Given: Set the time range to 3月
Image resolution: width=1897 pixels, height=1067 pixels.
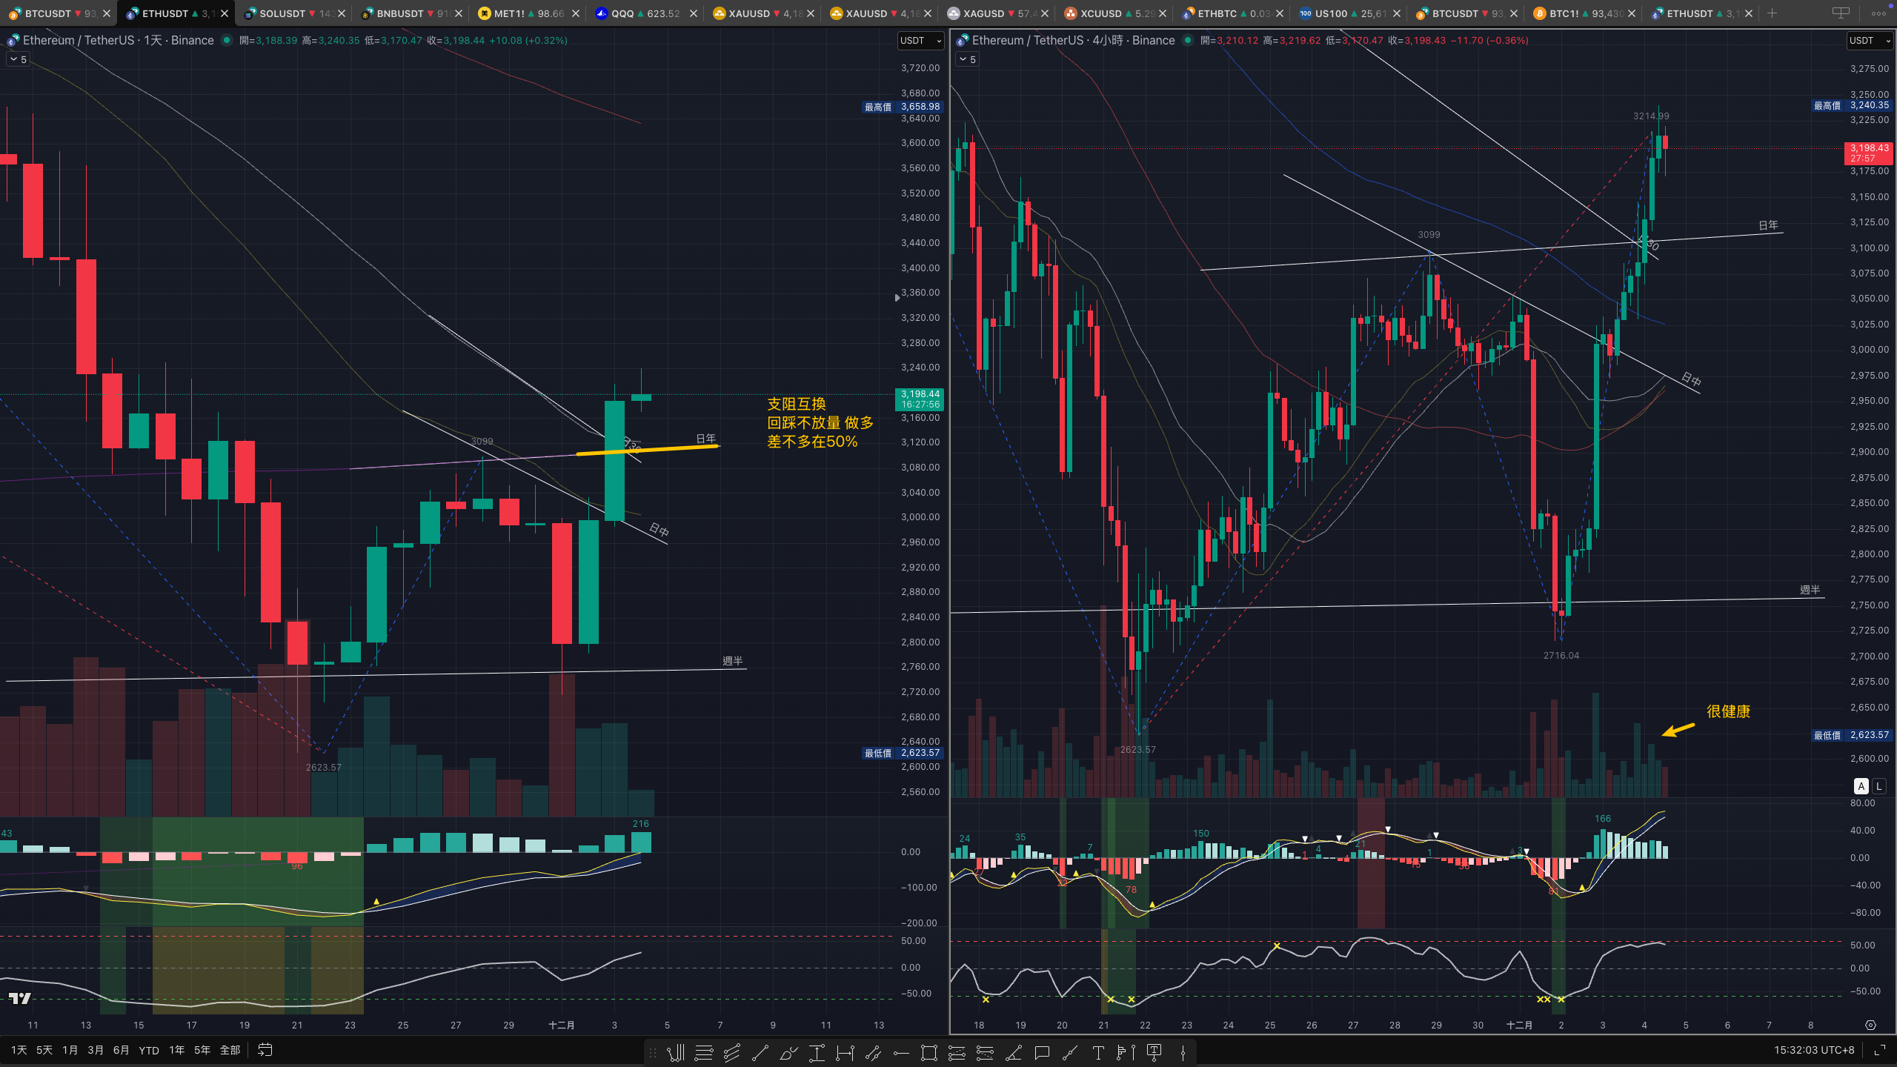Looking at the screenshot, I should click(x=96, y=1050).
